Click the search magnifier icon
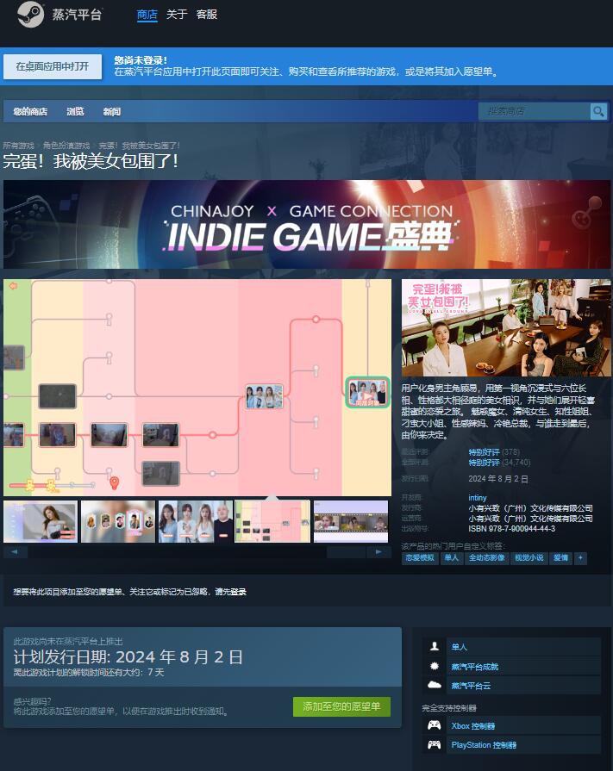The image size is (613, 771). pyautogui.click(x=598, y=111)
